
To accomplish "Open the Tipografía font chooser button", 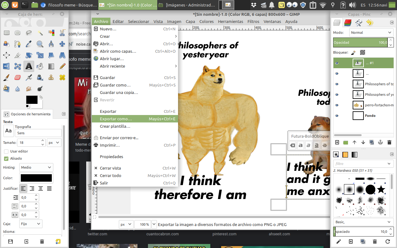I will (8, 131).
